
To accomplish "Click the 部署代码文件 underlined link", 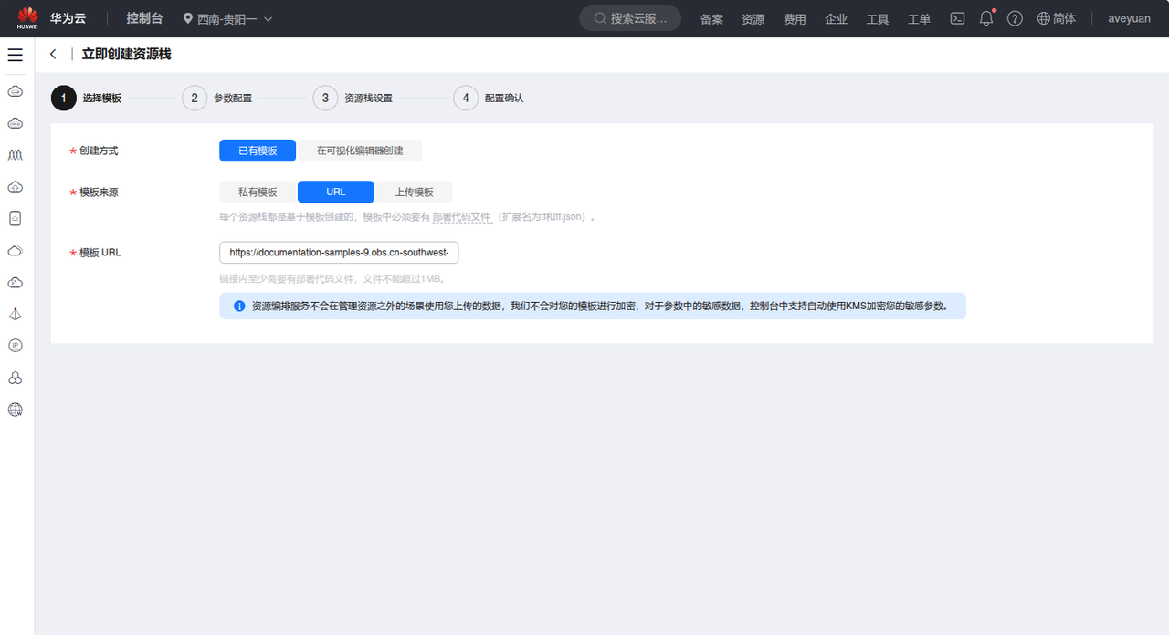I will (462, 217).
